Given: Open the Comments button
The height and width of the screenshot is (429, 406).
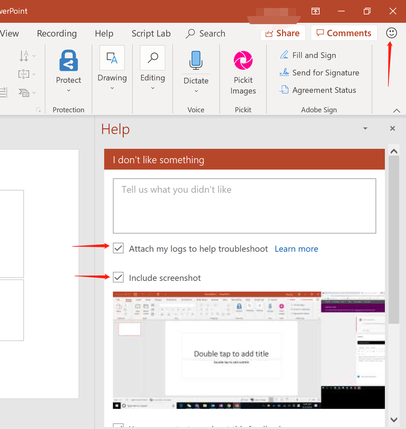Looking at the screenshot, I should [344, 33].
